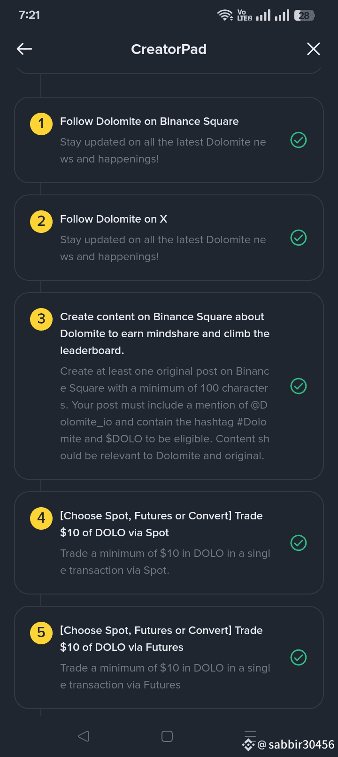
Task: Tap the back arrow in header
Action: pyautogui.click(x=24, y=49)
